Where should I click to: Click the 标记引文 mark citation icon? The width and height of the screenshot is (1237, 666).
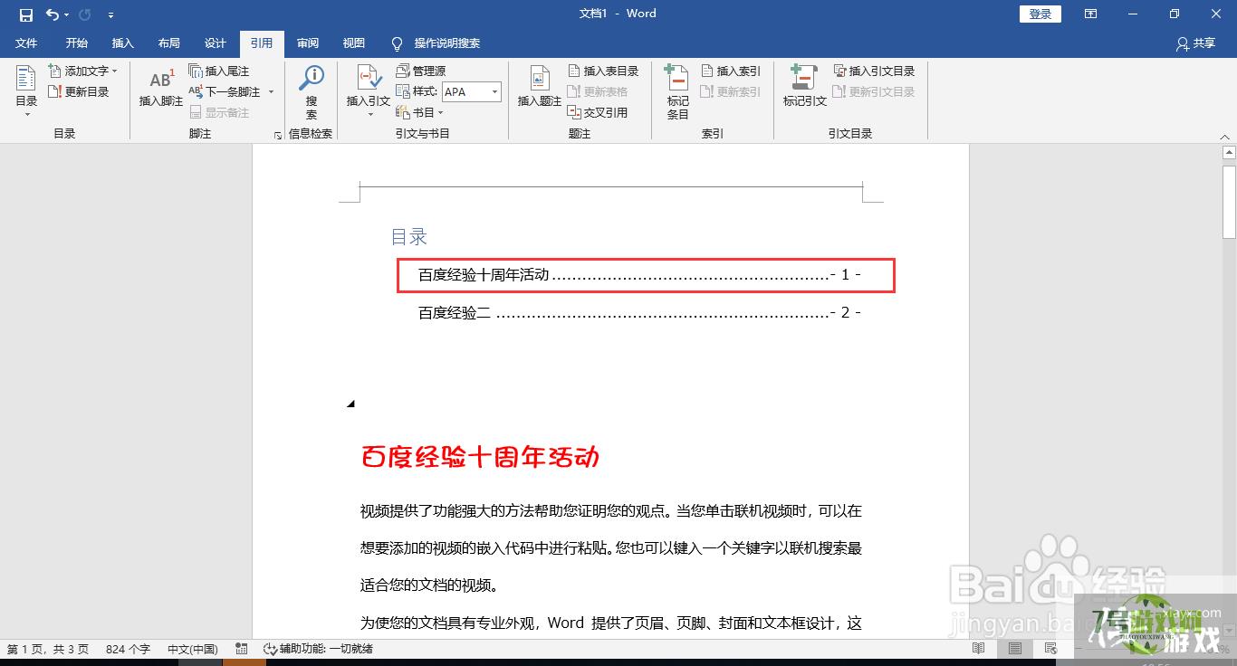[x=805, y=87]
